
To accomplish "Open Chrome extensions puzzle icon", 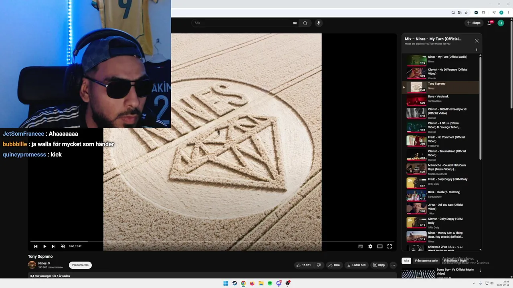I will (x=483, y=12).
